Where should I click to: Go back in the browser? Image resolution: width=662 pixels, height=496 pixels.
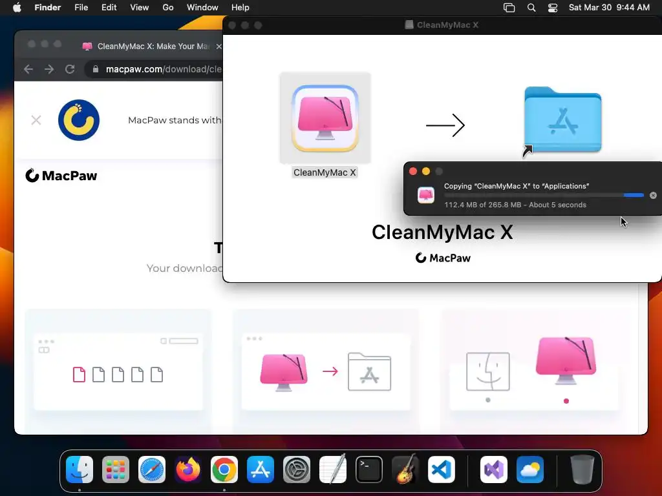[28, 69]
